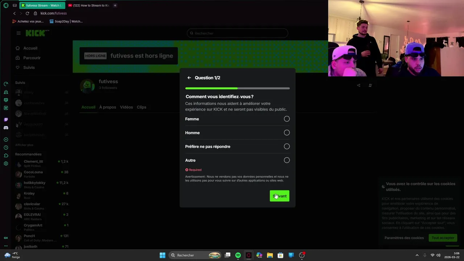This screenshot has height=261, width=464.
Task: Open the channel's Vidéos tab
Action: (x=126, y=107)
